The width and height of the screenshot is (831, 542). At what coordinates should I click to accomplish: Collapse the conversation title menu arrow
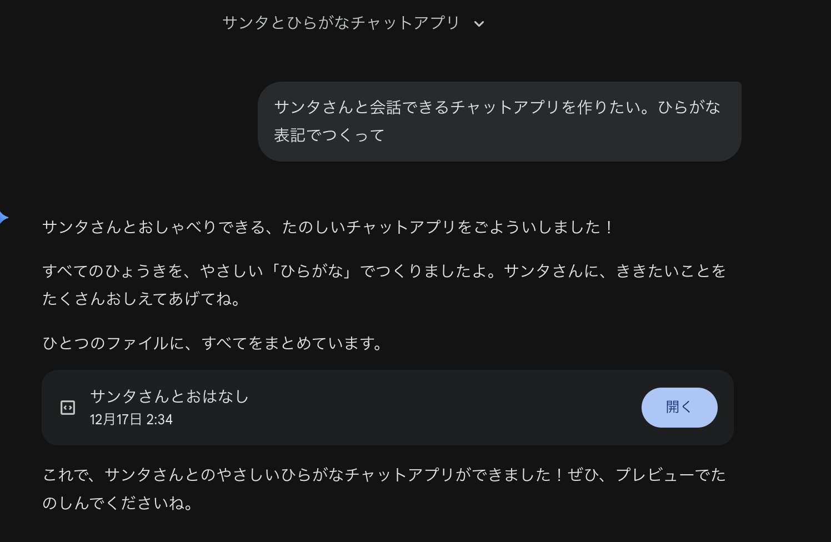(x=479, y=24)
